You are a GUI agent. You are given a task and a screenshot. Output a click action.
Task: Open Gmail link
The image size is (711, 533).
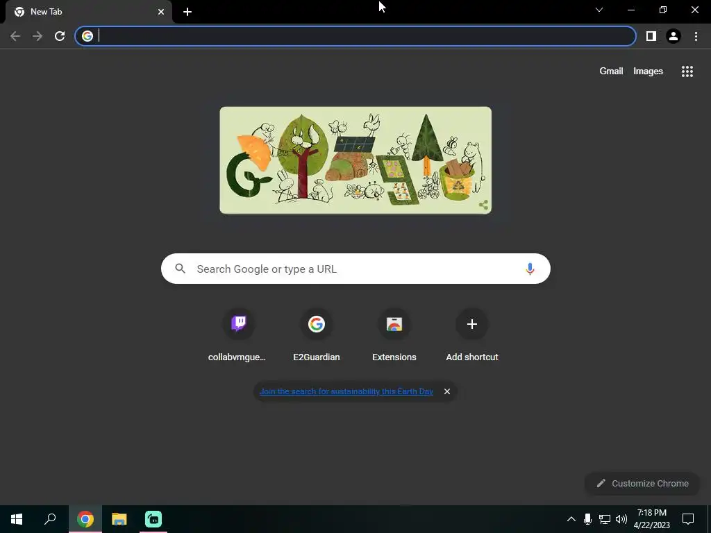[x=611, y=71]
